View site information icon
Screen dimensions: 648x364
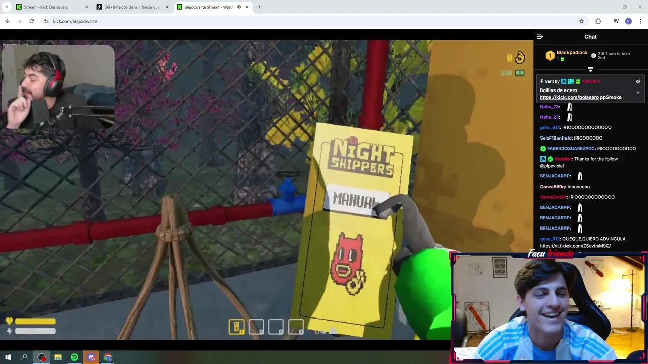coord(46,21)
